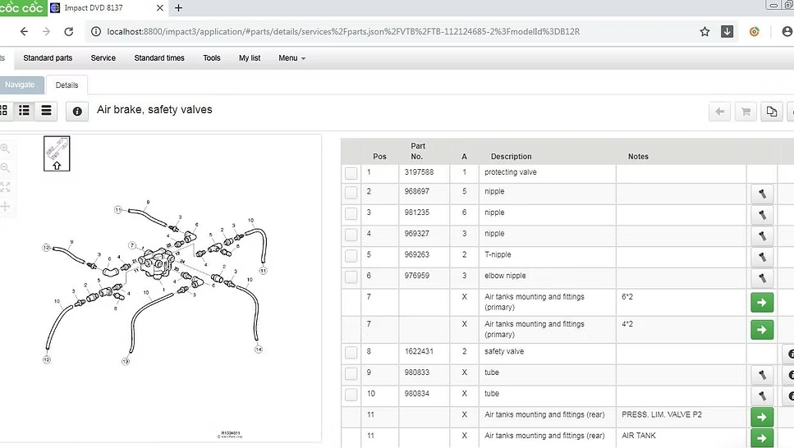Zoom in on the parts diagram
Viewport: 794px width, 448px height.
click(5, 149)
